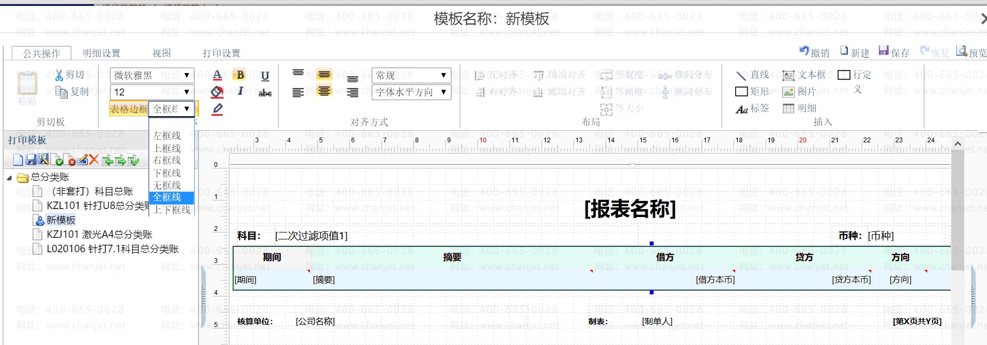The image size is (987, 345).
Task: Click the 借方 column header cell
Action: pyautogui.click(x=665, y=257)
